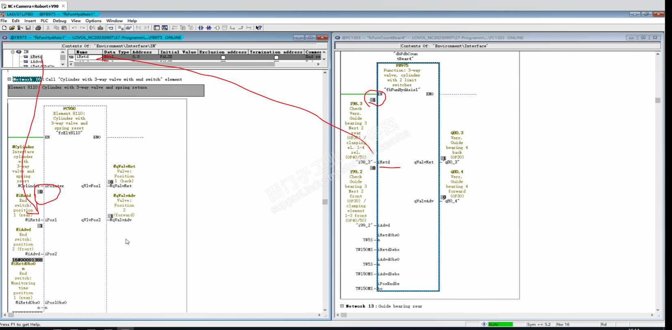Click the Undo arrow toolbar icon
Image resolution: width=672 pixels, height=330 pixels.
[x=74, y=28]
